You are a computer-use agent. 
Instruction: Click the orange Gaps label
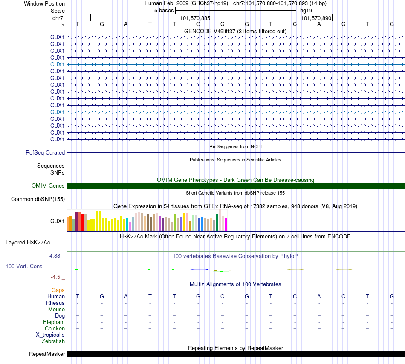(58, 290)
